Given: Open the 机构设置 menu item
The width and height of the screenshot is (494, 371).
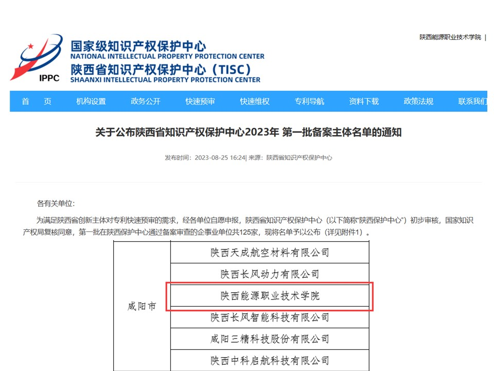Looking at the screenshot, I should pyautogui.click(x=91, y=102).
